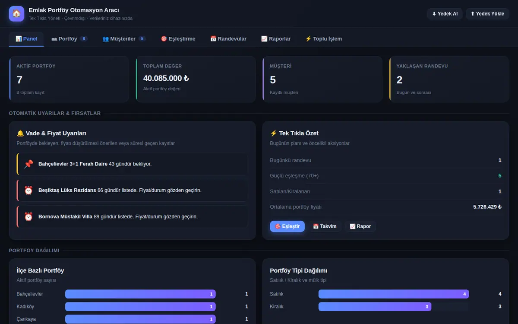This screenshot has height=324, width=518.
Task: Click the Çankaya district label
Action: click(x=26, y=319)
